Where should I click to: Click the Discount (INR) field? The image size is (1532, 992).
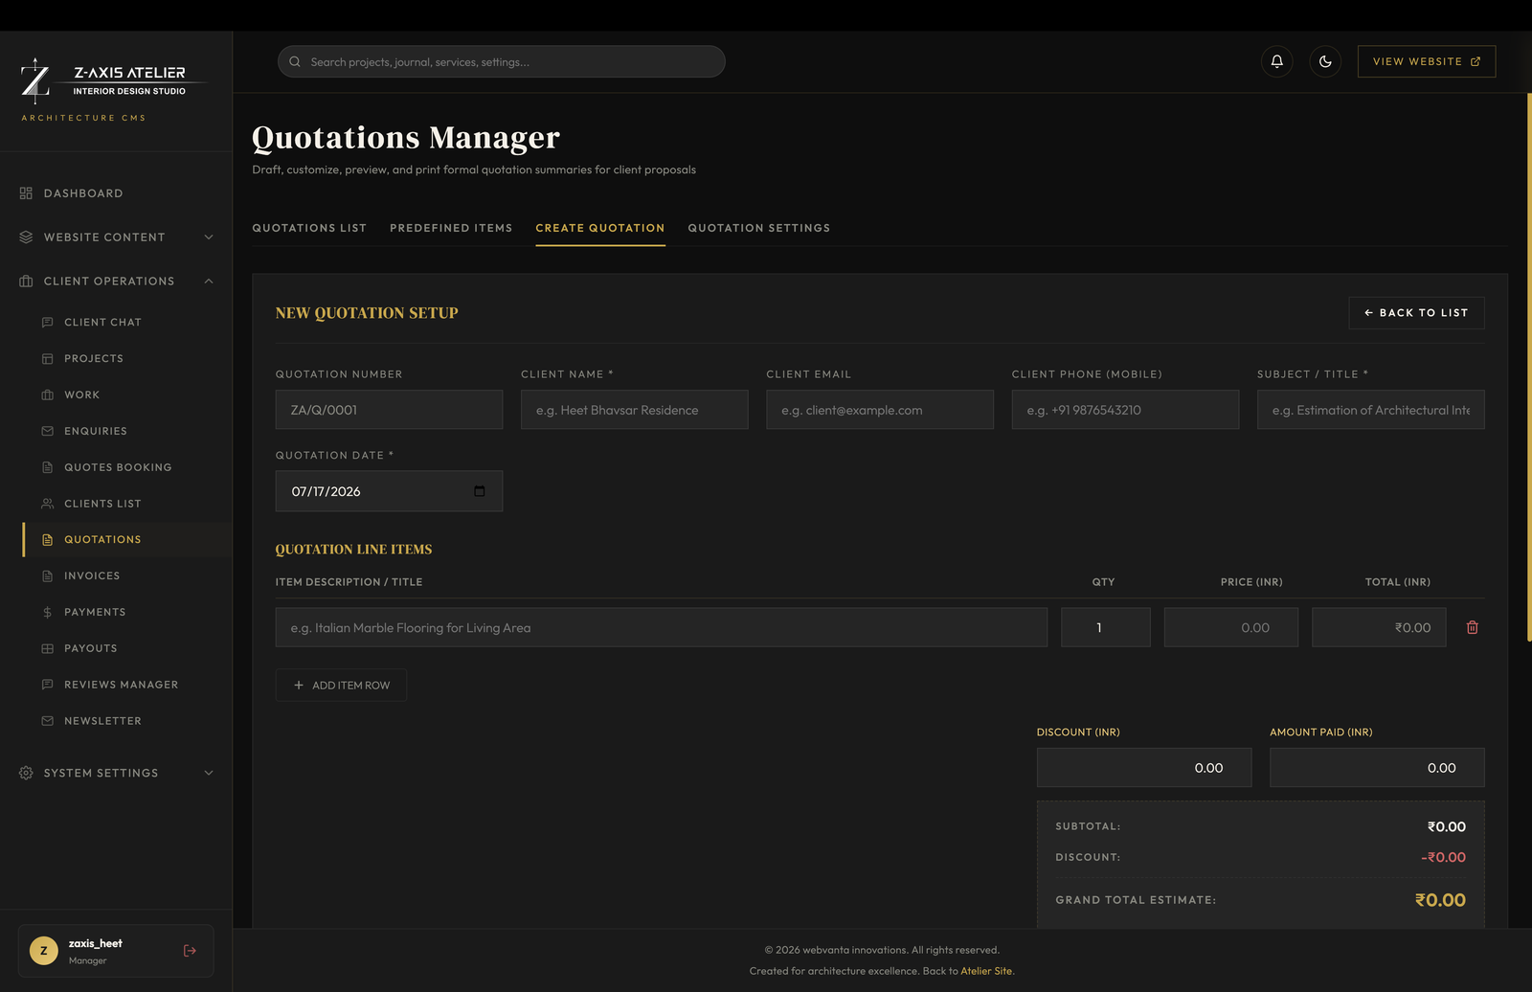(1144, 768)
